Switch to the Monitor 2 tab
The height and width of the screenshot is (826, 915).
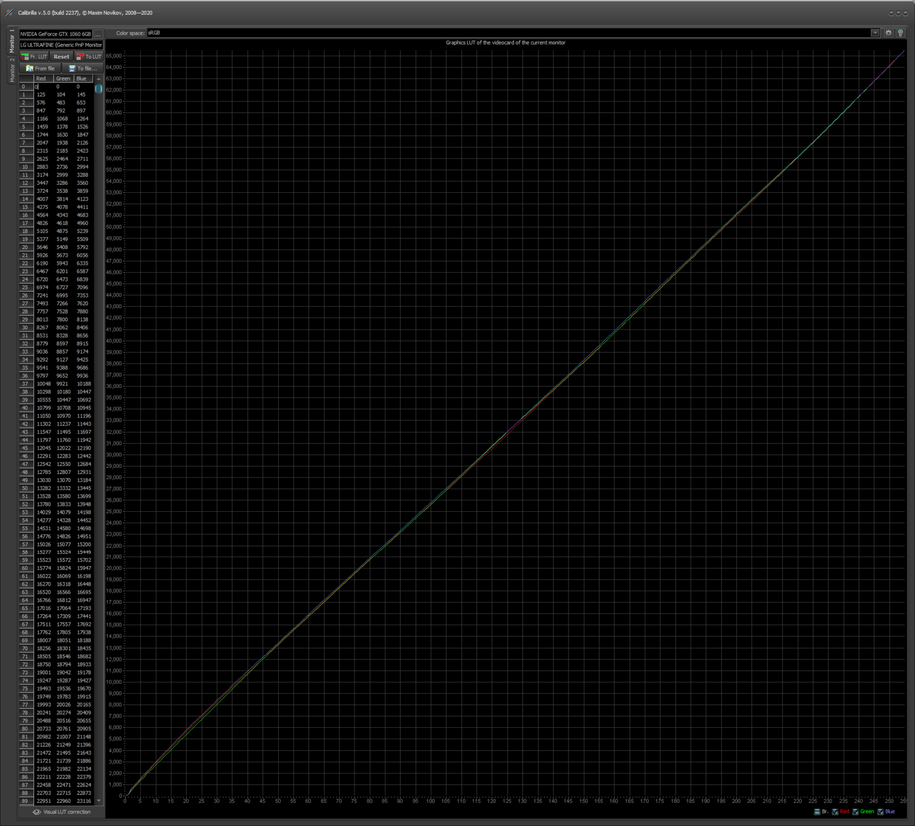(x=12, y=70)
